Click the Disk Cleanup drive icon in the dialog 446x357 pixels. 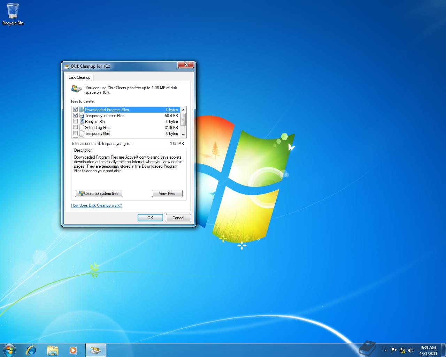coord(77,89)
